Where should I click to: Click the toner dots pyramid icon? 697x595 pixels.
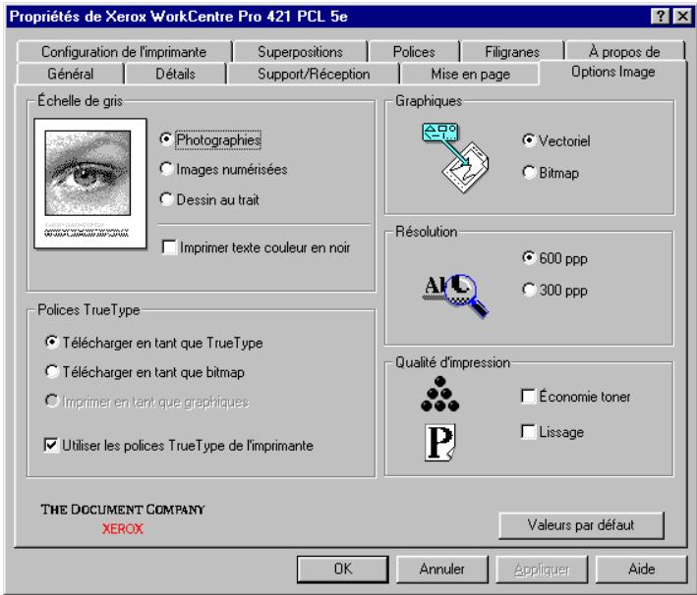pos(439,394)
